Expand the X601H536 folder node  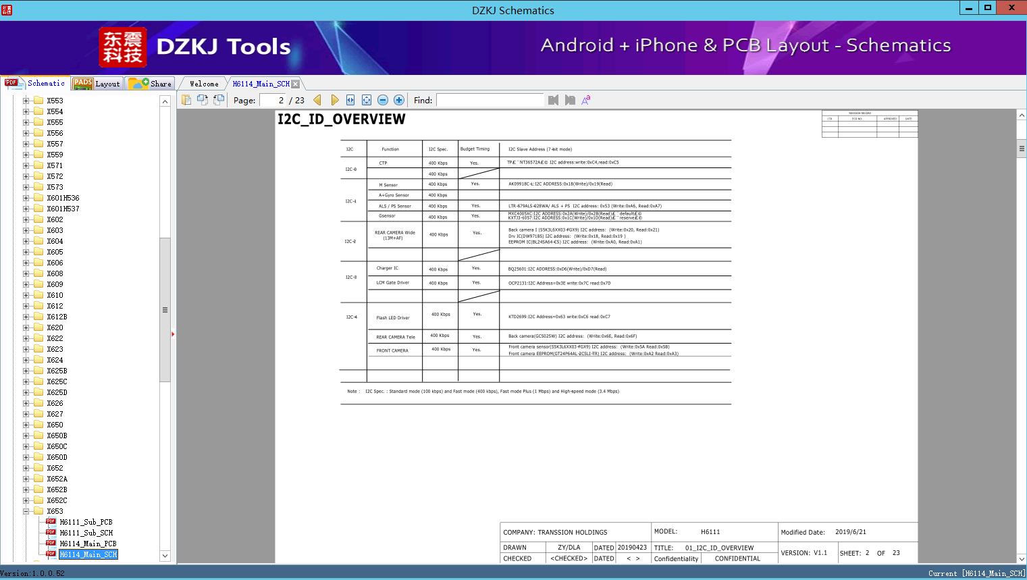tap(26, 198)
